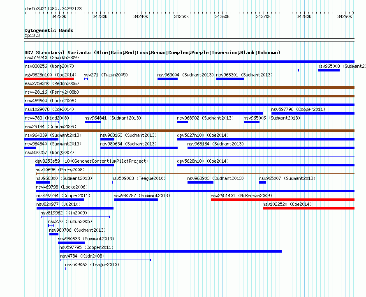Select esv2651401 (McKernan2009) label
Screen dimensions: 366x297
coord(241,196)
